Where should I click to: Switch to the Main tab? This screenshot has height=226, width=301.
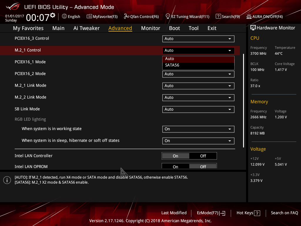[x=58, y=28]
